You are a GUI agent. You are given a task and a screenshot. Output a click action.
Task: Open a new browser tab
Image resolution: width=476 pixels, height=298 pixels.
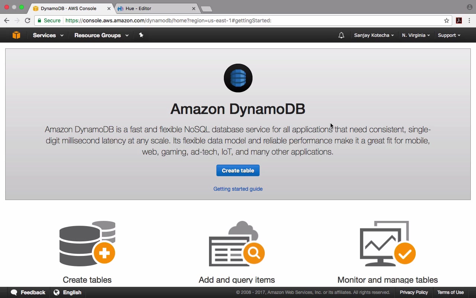point(206,9)
